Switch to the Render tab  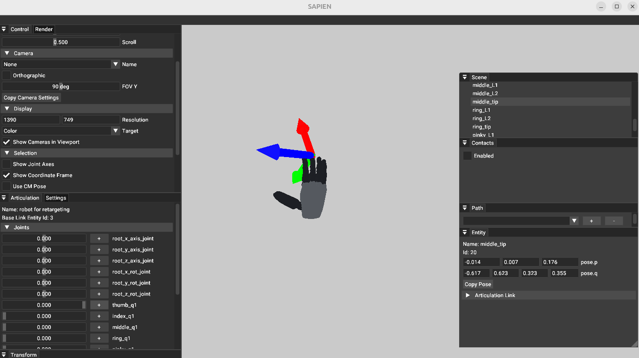point(44,29)
